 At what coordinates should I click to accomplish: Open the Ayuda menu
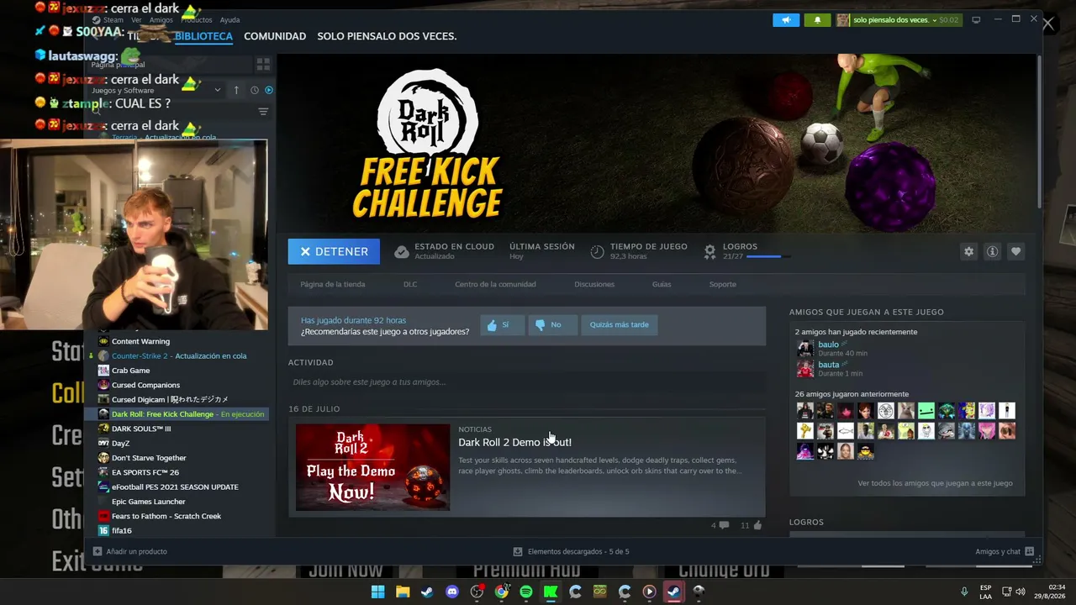(229, 20)
